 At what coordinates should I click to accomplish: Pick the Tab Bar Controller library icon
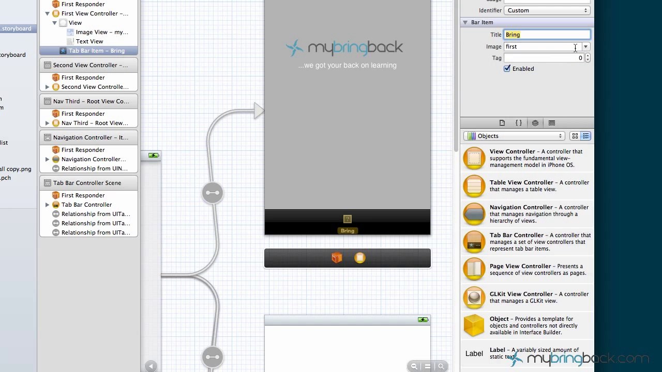(474, 242)
